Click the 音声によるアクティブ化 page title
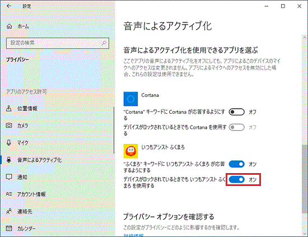The height and width of the screenshot is (237, 308). click(167, 26)
